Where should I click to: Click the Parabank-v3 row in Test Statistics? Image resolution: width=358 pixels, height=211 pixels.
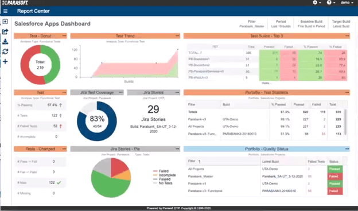(265, 119)
